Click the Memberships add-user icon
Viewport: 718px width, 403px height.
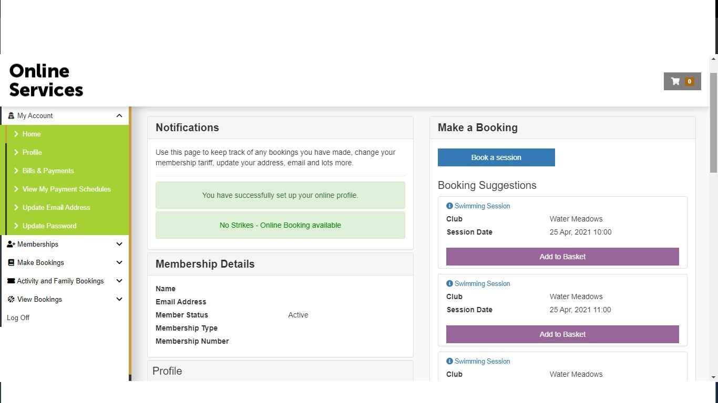pos(11,245)
